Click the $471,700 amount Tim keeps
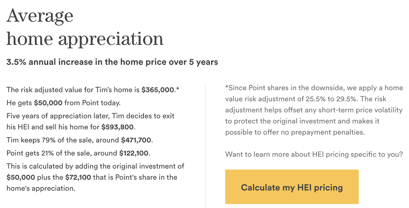 136,140
